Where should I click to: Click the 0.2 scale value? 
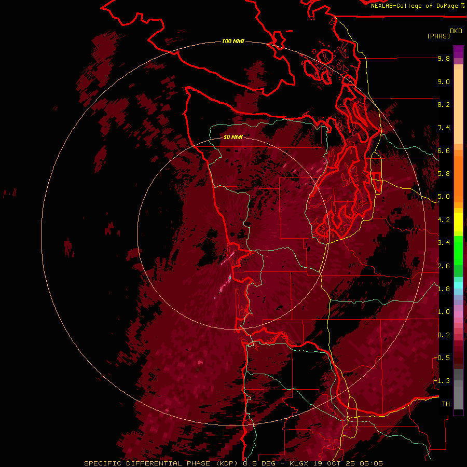click(x=444, y=335)
